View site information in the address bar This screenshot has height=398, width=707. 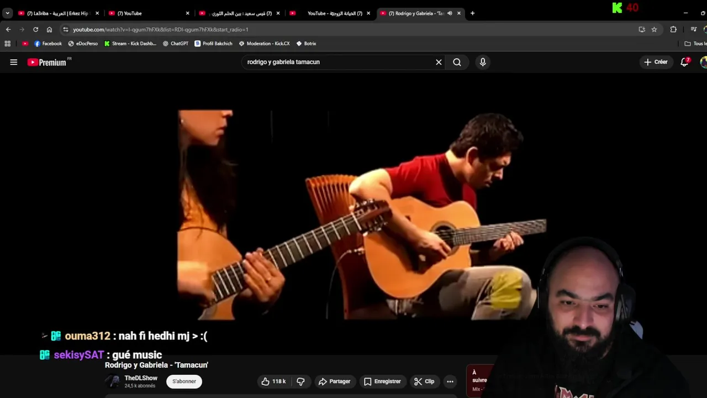tap(66, 29)
